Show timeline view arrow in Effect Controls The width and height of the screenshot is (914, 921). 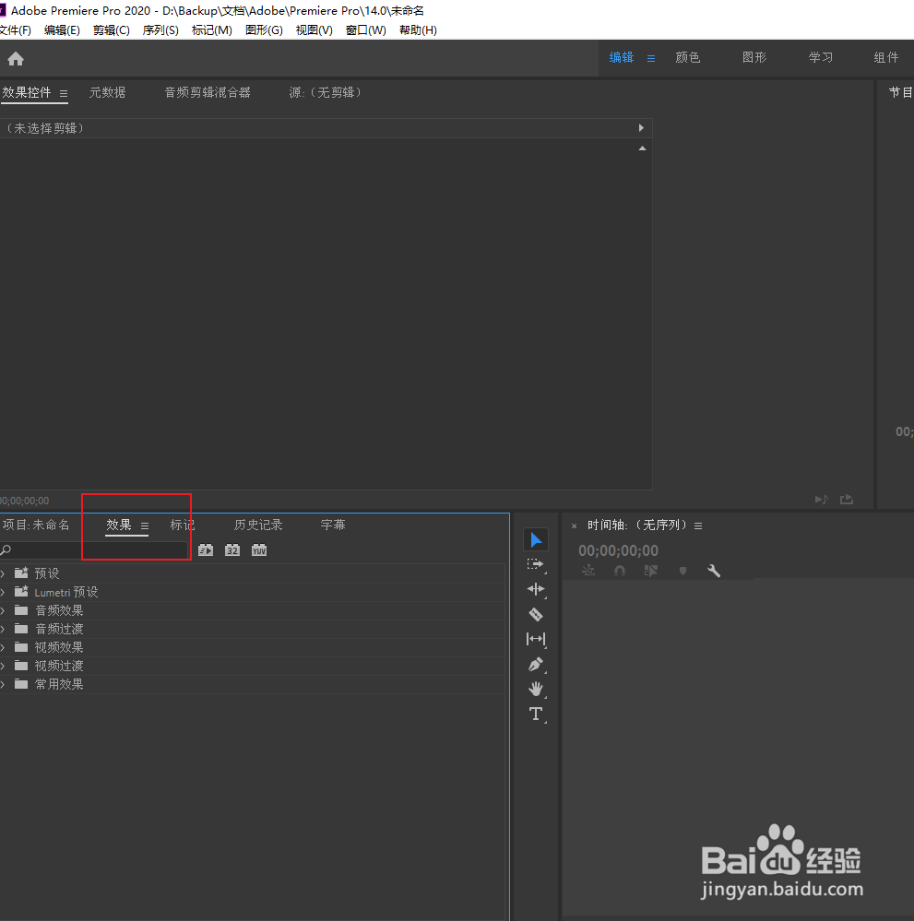point(641,128)
